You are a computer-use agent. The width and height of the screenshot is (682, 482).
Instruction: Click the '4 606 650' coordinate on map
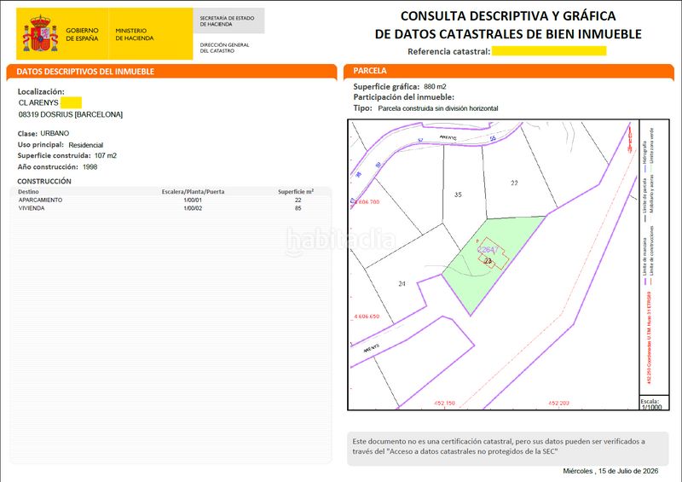tap(367, 316)
